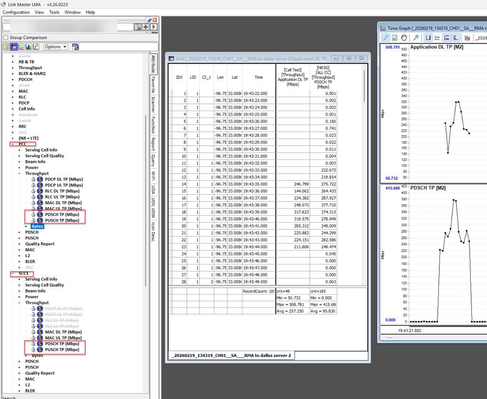Open the Tools menu
Screen dimensions: 487x399
[x=54, y=12]
